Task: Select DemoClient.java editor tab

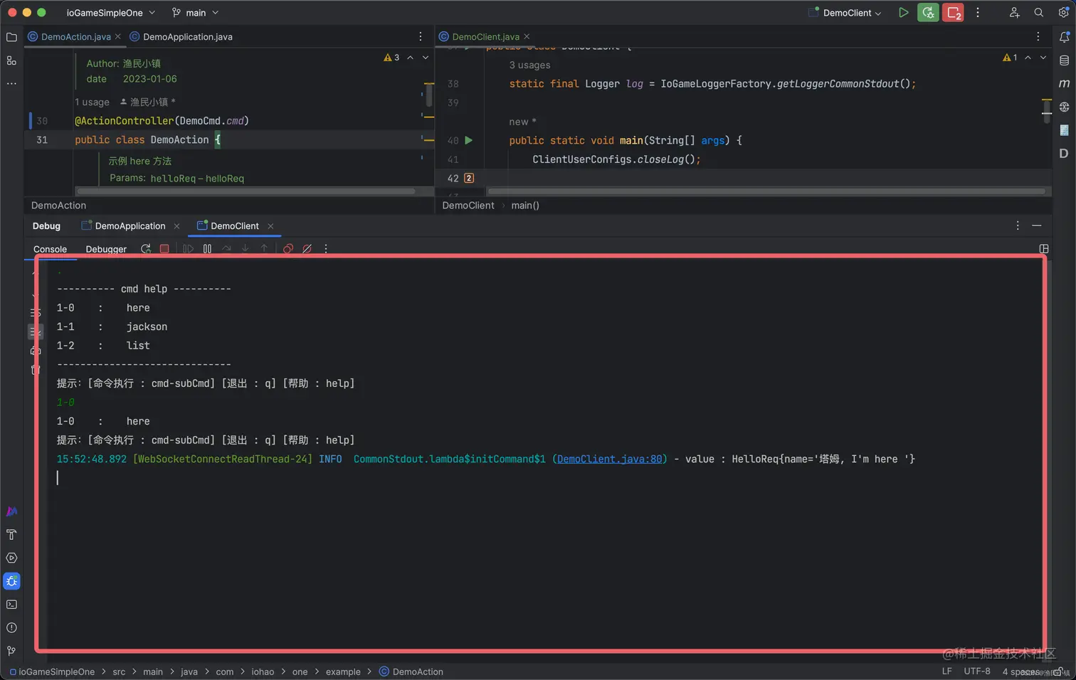Action: click(x=485, y=37)
